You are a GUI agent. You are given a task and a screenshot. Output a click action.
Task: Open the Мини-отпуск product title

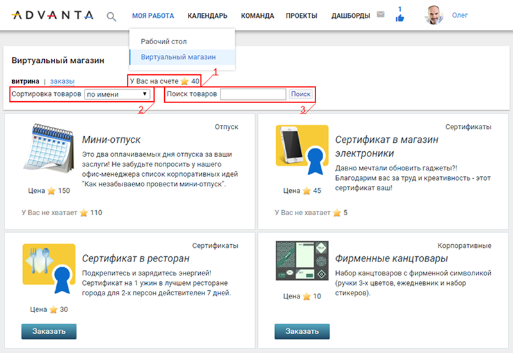pyautogui.click(x=111, y=140)
